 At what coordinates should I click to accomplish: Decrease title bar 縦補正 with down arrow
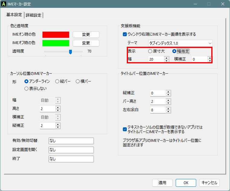pos(168,95)
